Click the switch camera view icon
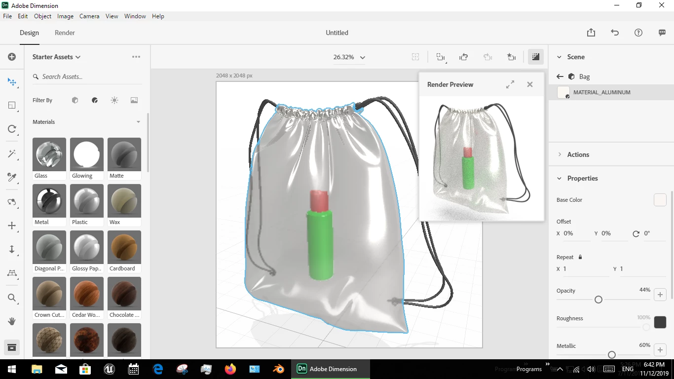674x379 pixels. tap(463, 57)
